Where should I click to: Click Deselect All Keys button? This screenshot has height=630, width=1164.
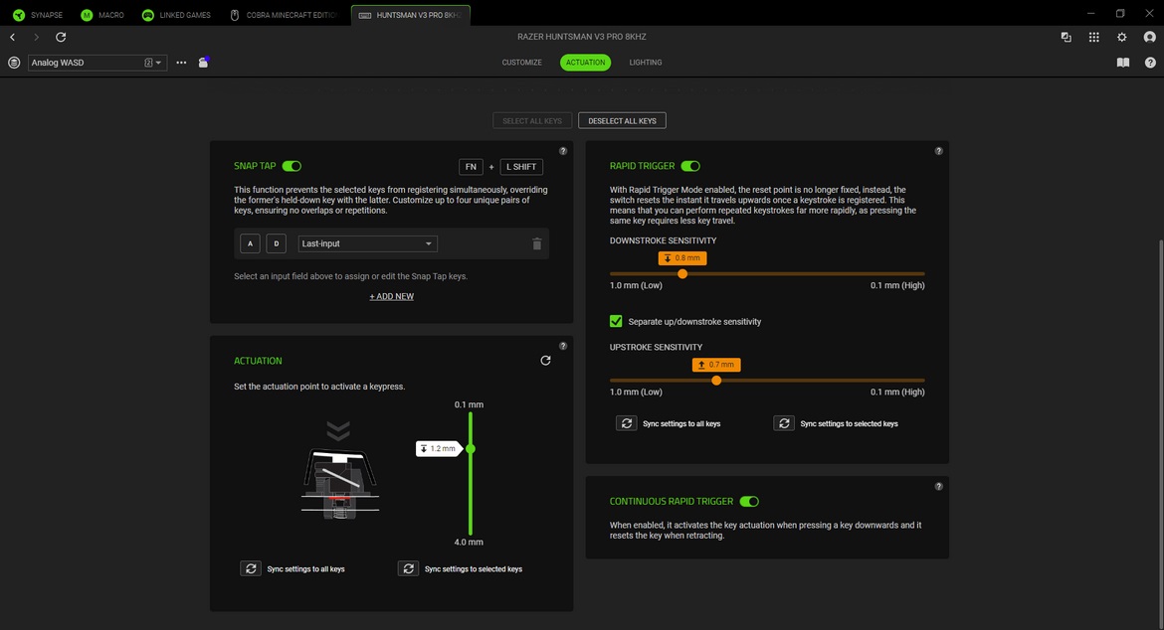point(622,120)
